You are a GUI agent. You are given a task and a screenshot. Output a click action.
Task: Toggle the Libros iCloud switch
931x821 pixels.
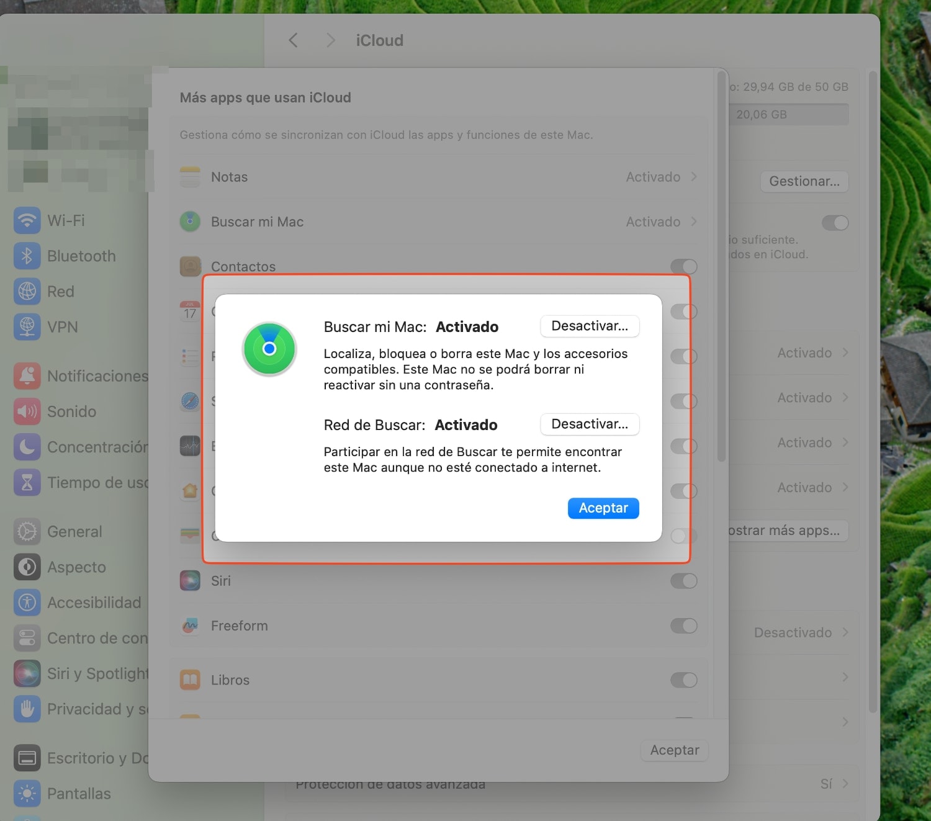pos(684,680)
